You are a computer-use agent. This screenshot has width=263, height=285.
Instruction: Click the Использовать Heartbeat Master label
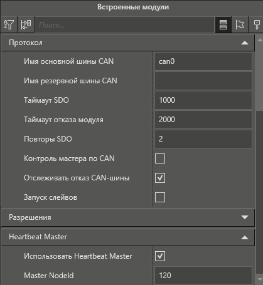click(78, 256)
